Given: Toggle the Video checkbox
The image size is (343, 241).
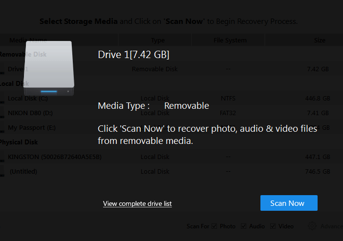Looking at the screenshot, I should [273, 226].
